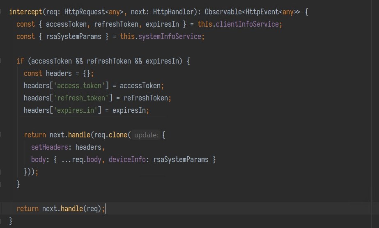Click "rsaSystemParams" in the const destructuring line
This screenshot has height=228, width=379.
(74, 36)
